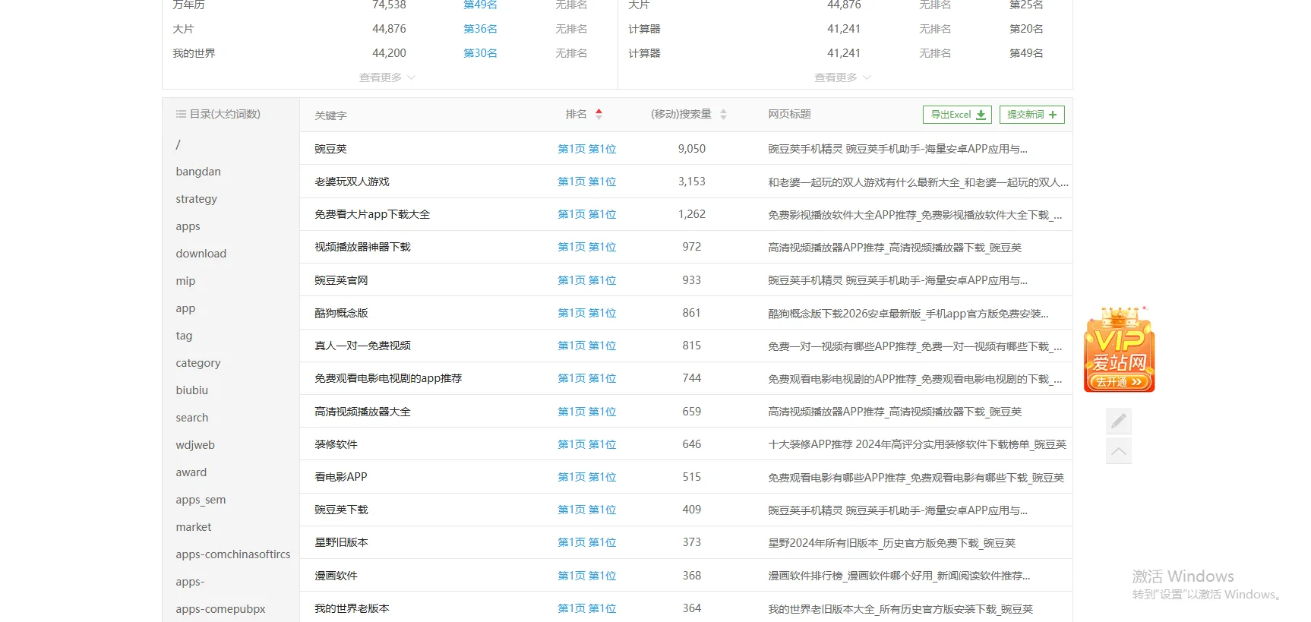Image resolution: width=1311 pixels, height=622 pixels.
Task: Click the rank link for 酷狗概念版
Action: (587, 313)
